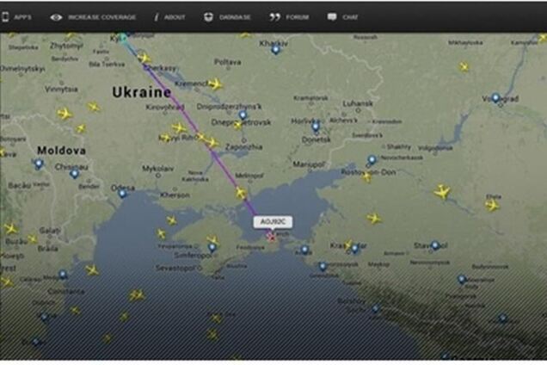Image resolution: width=547 pixels, height=365 pixels.
Task: Select the Simferopol airport marker
Action: [x=212, y=248]
